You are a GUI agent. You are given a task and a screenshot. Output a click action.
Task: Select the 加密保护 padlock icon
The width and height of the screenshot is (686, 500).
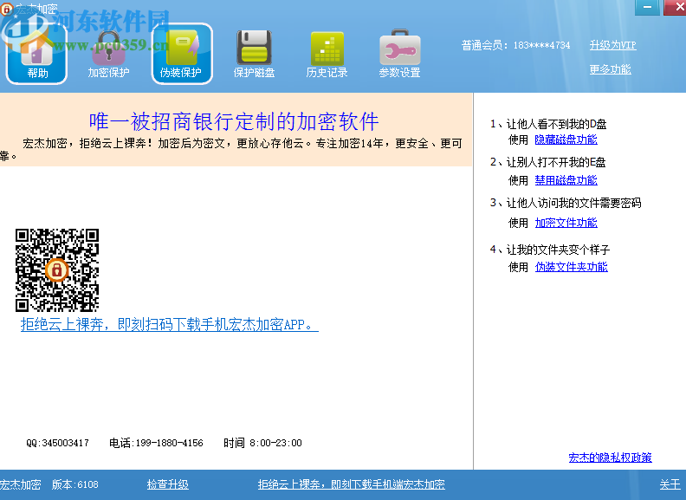108,54
